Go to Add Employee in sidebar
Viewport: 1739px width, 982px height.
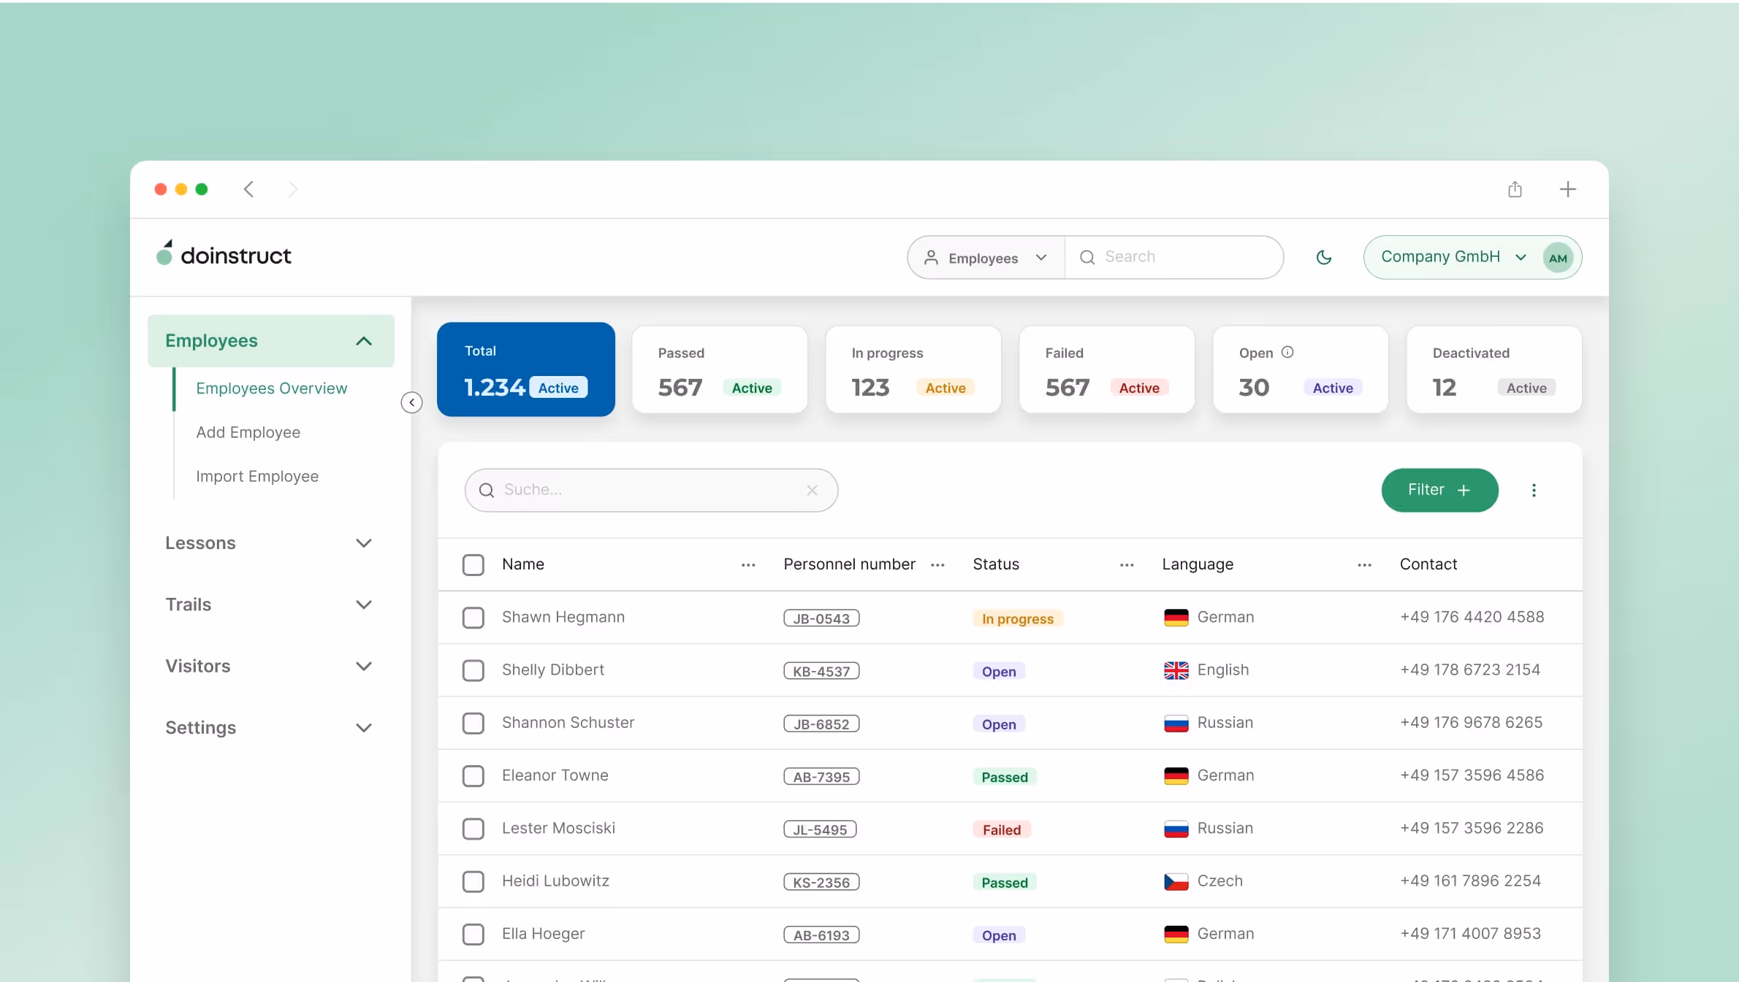click(248, 432)
